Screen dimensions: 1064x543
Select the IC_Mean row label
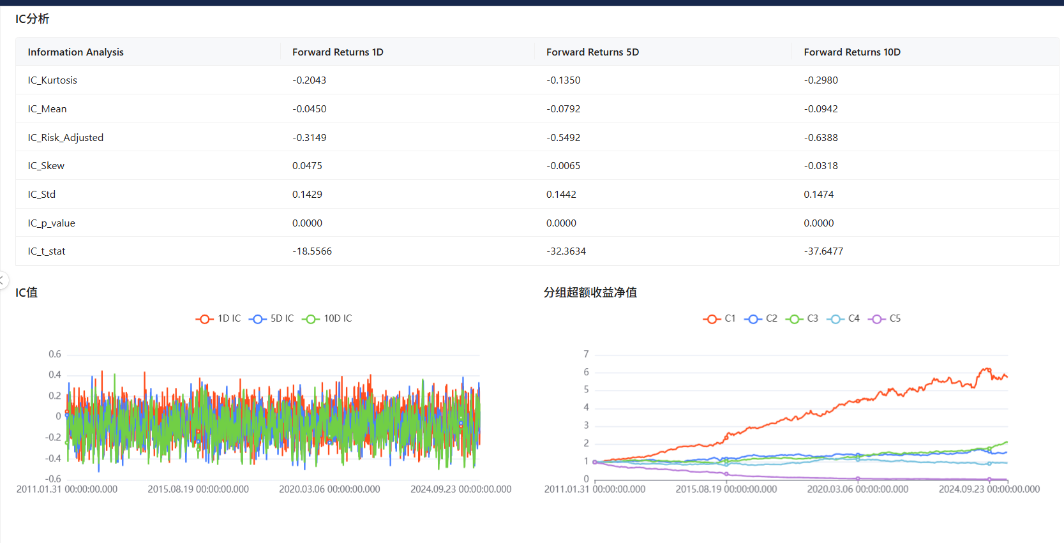coord(47,109)
